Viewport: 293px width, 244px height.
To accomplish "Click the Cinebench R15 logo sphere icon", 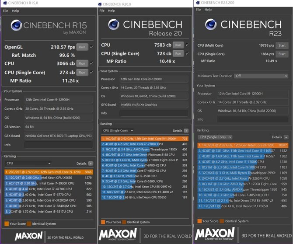I will 16,25.
